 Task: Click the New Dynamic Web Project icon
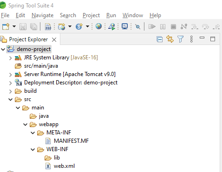[x=62, y=26]
